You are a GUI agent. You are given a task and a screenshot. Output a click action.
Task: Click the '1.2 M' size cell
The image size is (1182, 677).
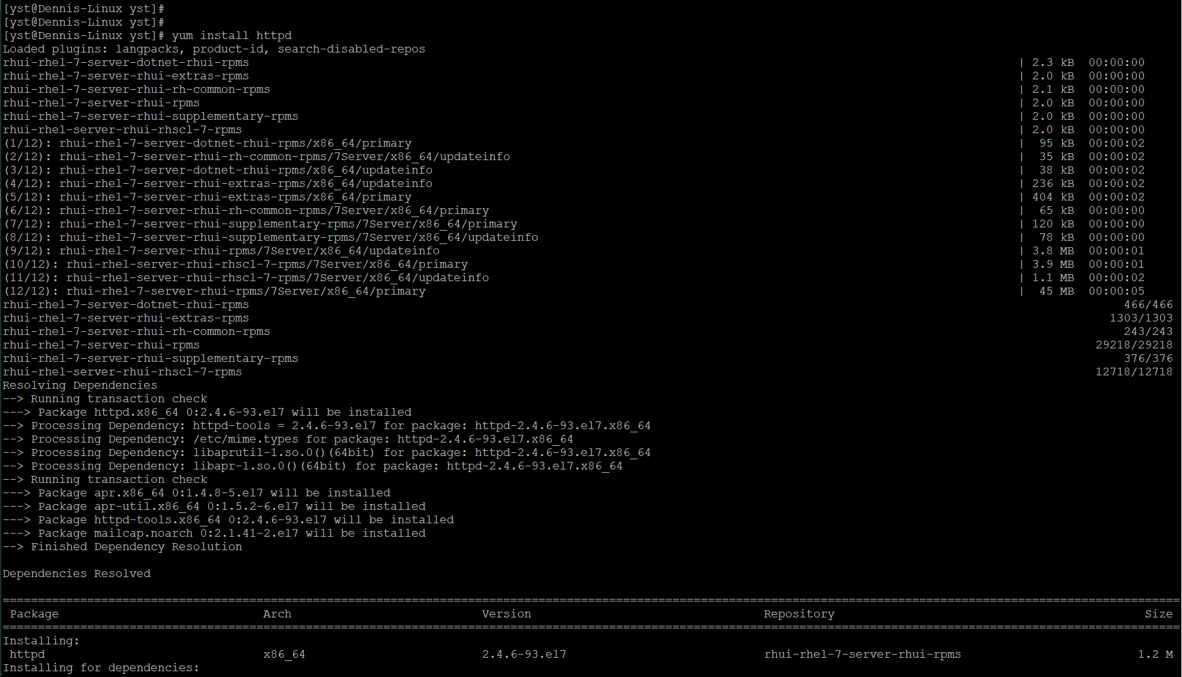point(1156,654)
